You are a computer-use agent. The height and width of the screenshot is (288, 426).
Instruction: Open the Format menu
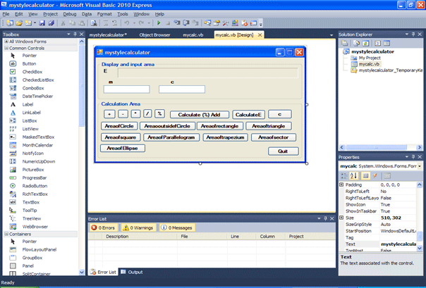pyautogui.click(x=104, y=14)
